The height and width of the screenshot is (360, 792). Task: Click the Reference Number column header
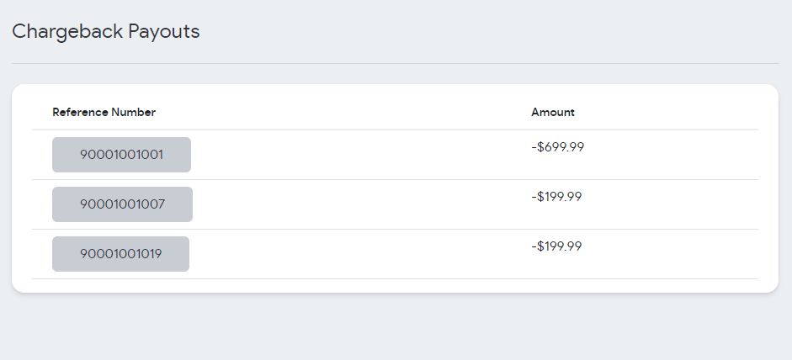pos(104,113)
